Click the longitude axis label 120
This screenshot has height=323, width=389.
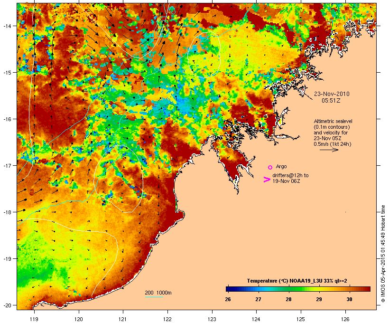(x=79, y=319)
